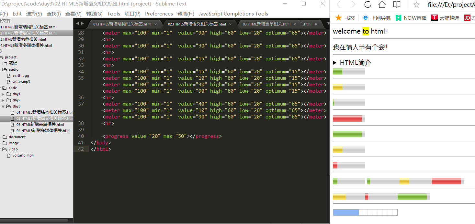The height and width of the screenshot is (224, 475).
Task: Open JavaScript Completions Tools menu
Action: (x=233, y=14)
